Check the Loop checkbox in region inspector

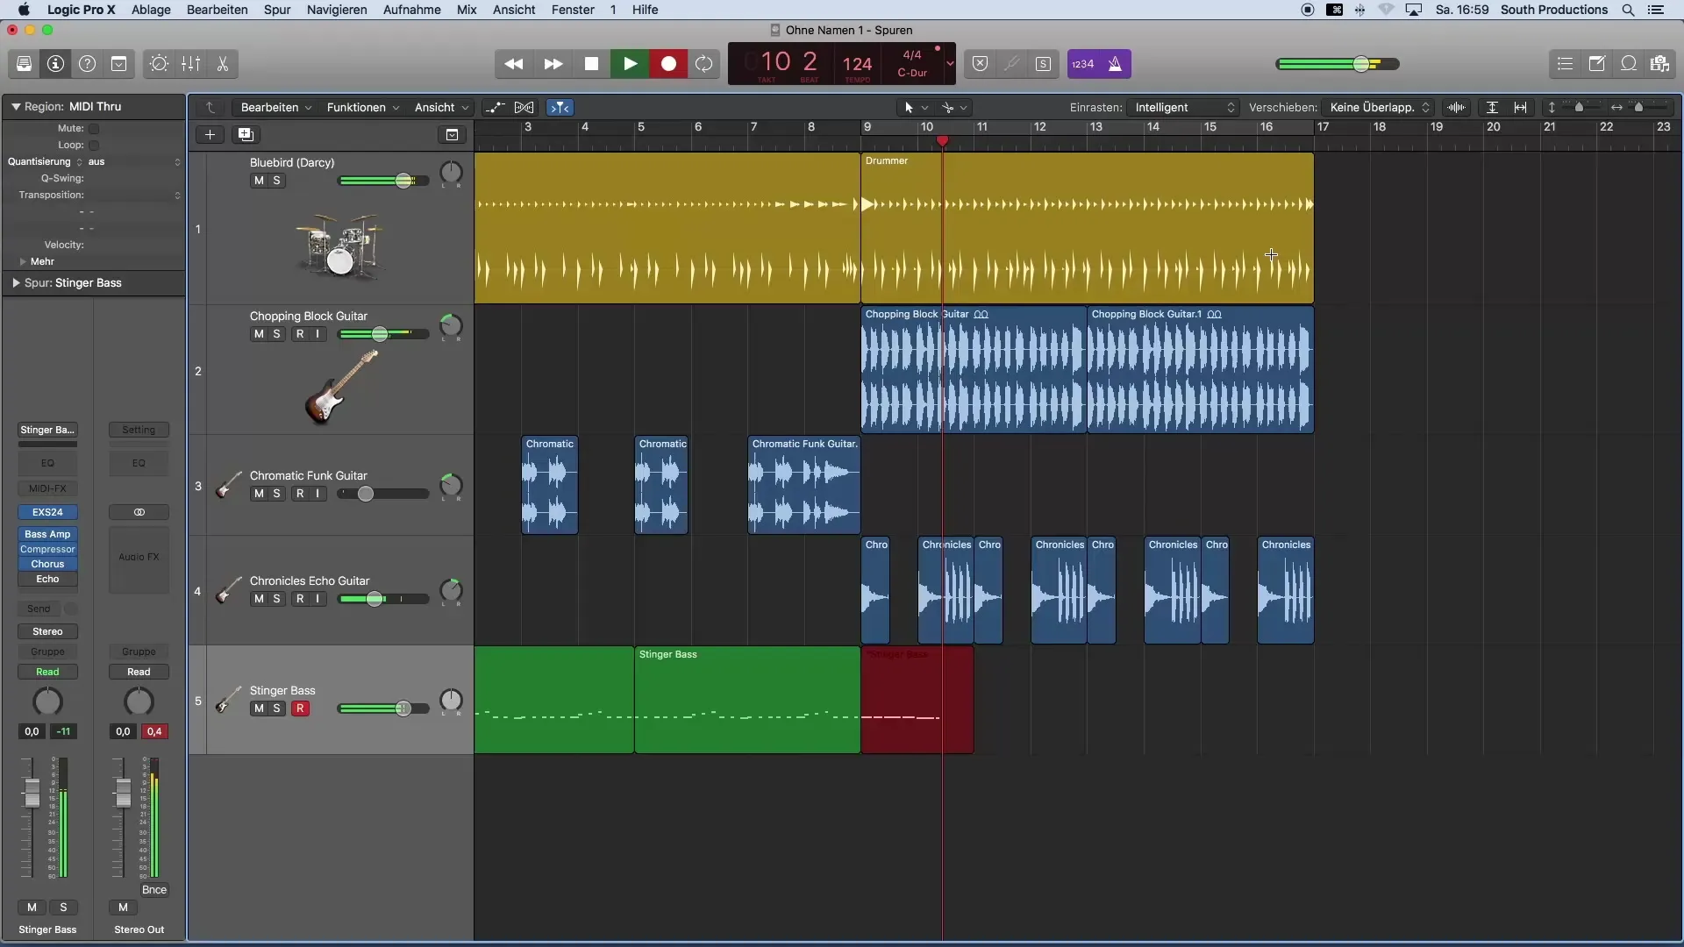tap(94, 145)
